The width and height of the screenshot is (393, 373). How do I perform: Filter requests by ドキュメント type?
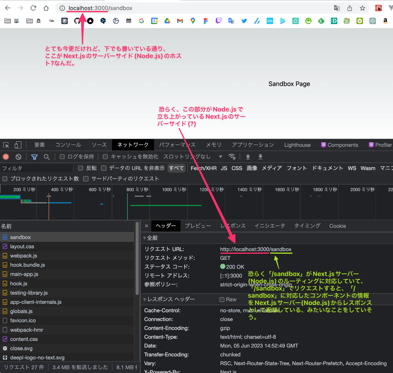[x=328, y=168]
